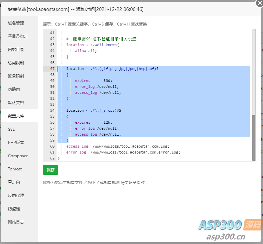View the 网站日志 tab

[16, 222]
